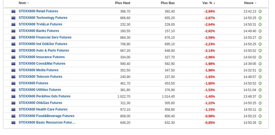Click the flag icon beside STOXX600 Retail Futures
This screenshot has height=135, width=275.
[13, 11]
